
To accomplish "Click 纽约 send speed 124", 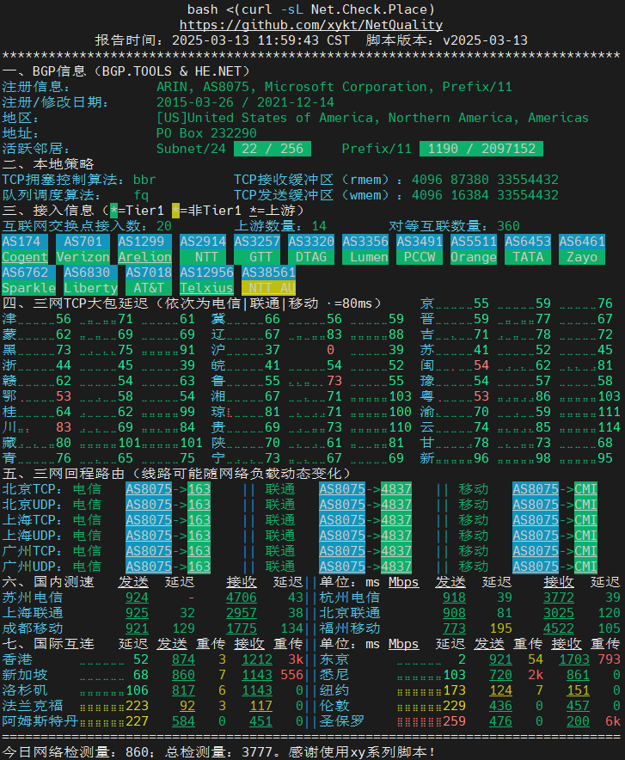I will tap(500, 690).
